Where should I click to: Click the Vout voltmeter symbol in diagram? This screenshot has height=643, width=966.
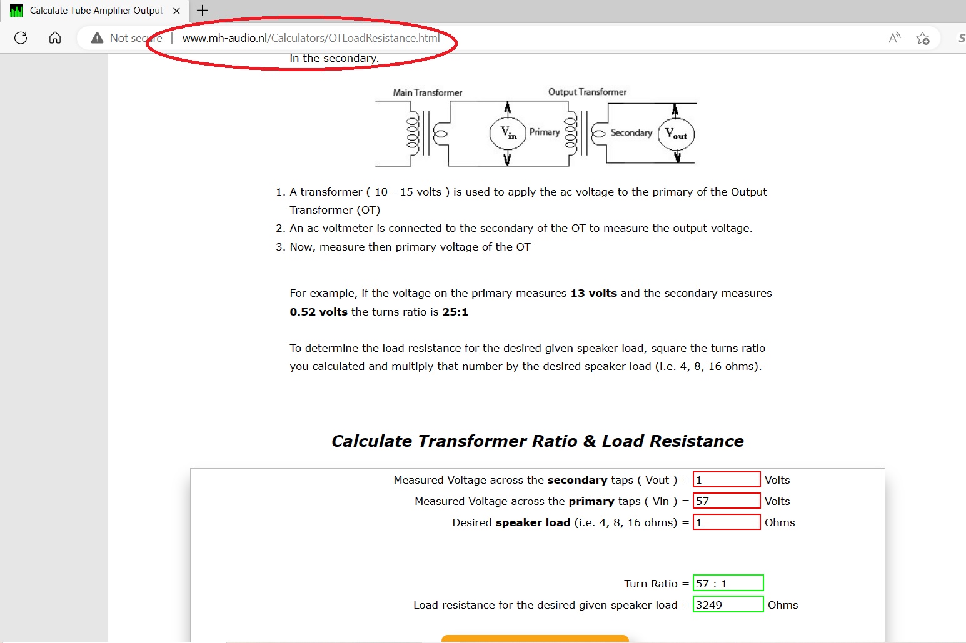676,134
